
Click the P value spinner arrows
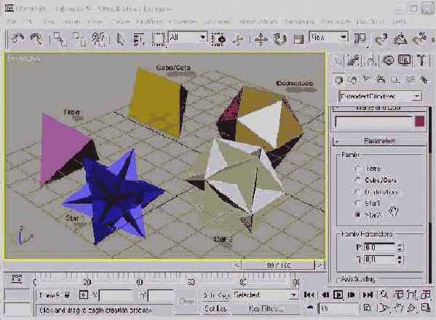pyautogui.click(x=400, y=247)
